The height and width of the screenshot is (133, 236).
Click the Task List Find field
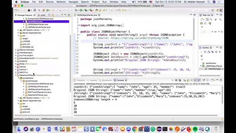pos(205,32)
